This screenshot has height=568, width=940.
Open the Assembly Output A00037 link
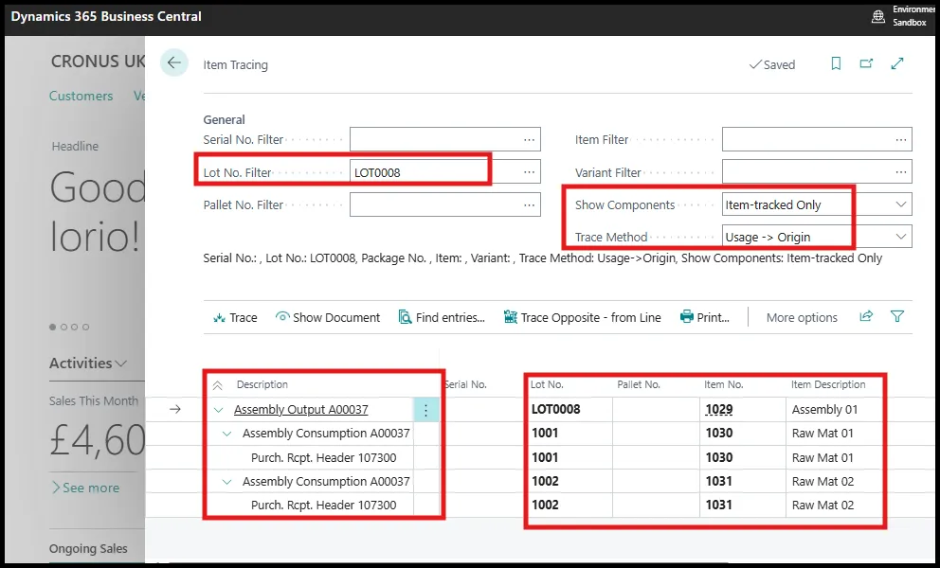pos(301,409)
